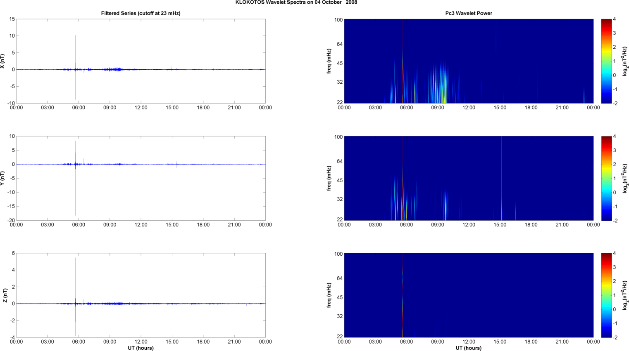Viewport: 629px width, 351px height.
Task: Select the Pc3 Wavelet Power title
Action: pyautogui.click(x=468, y=13)
